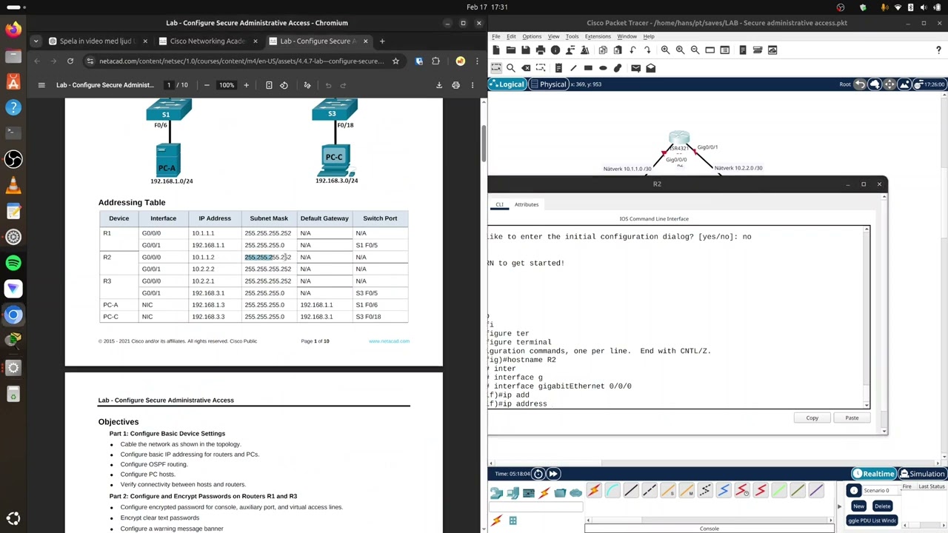The height and width of the screenshot is (533, 948).
Task: Switch to the Attributes tab in R2 window
Action: click(527, 204)
